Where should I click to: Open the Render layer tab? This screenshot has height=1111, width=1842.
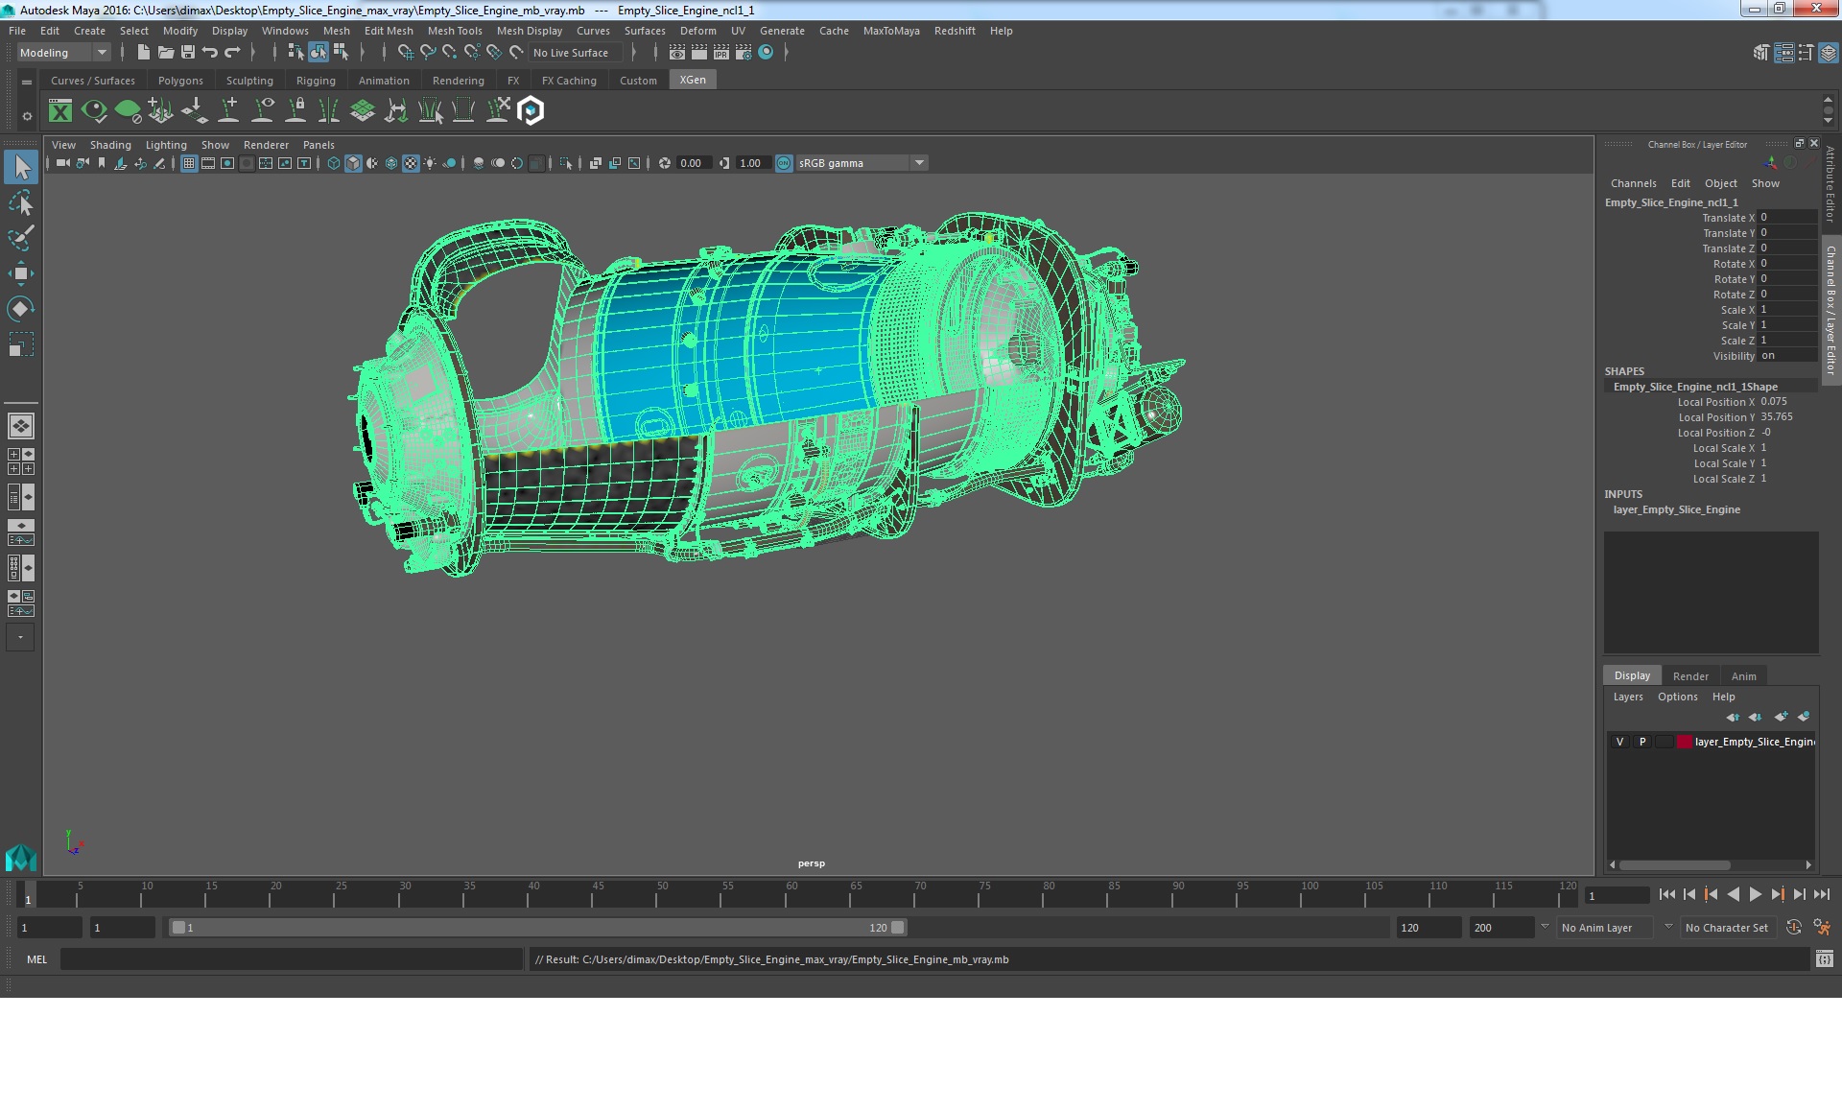click(x=1690, y=676)
